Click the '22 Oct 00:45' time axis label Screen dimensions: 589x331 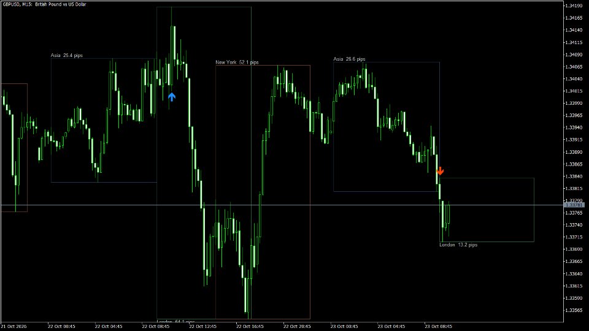tap(61, 327)
